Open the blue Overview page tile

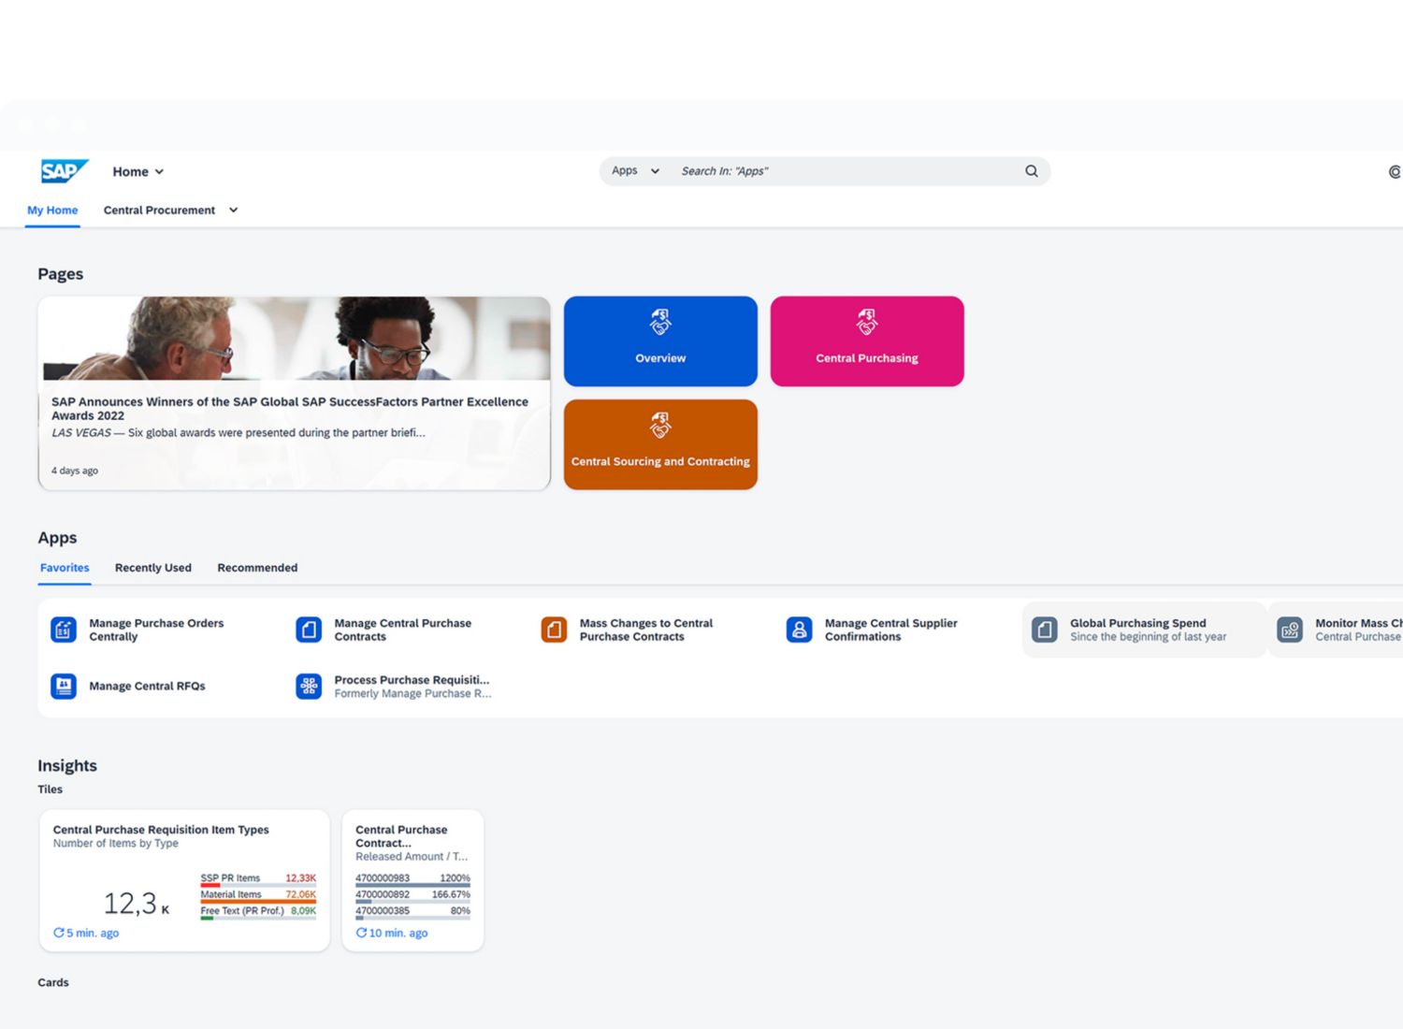pyautogui.click(x=660, y=341)
